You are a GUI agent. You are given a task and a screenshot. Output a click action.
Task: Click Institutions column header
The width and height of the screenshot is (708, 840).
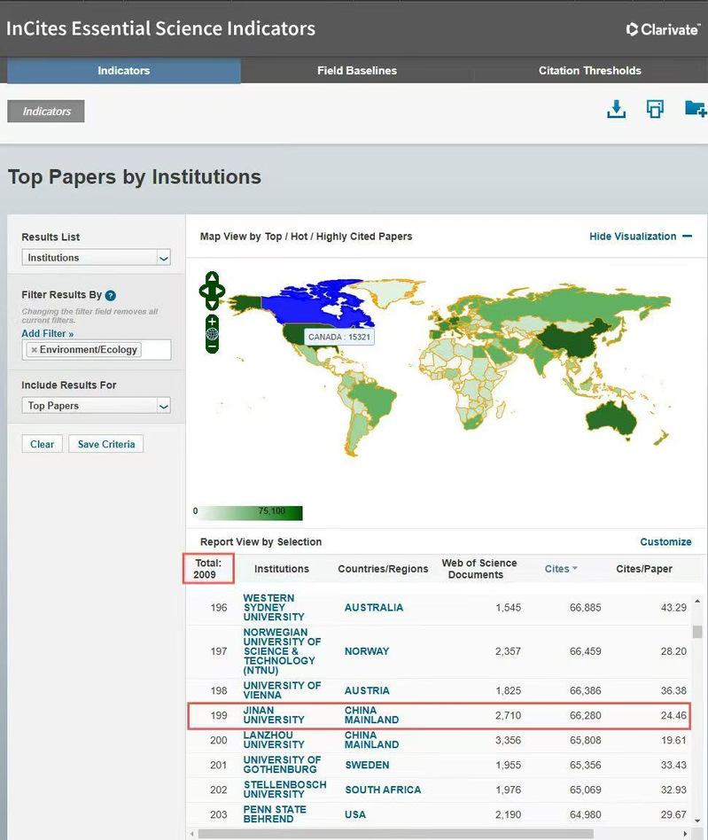(282, 569)
